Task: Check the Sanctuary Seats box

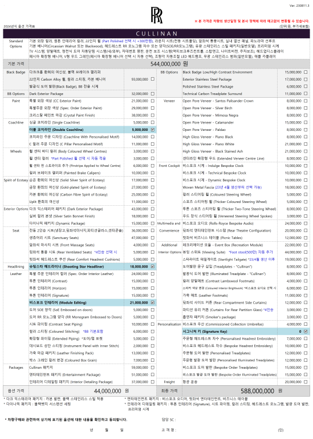Action: pos(152,238)
